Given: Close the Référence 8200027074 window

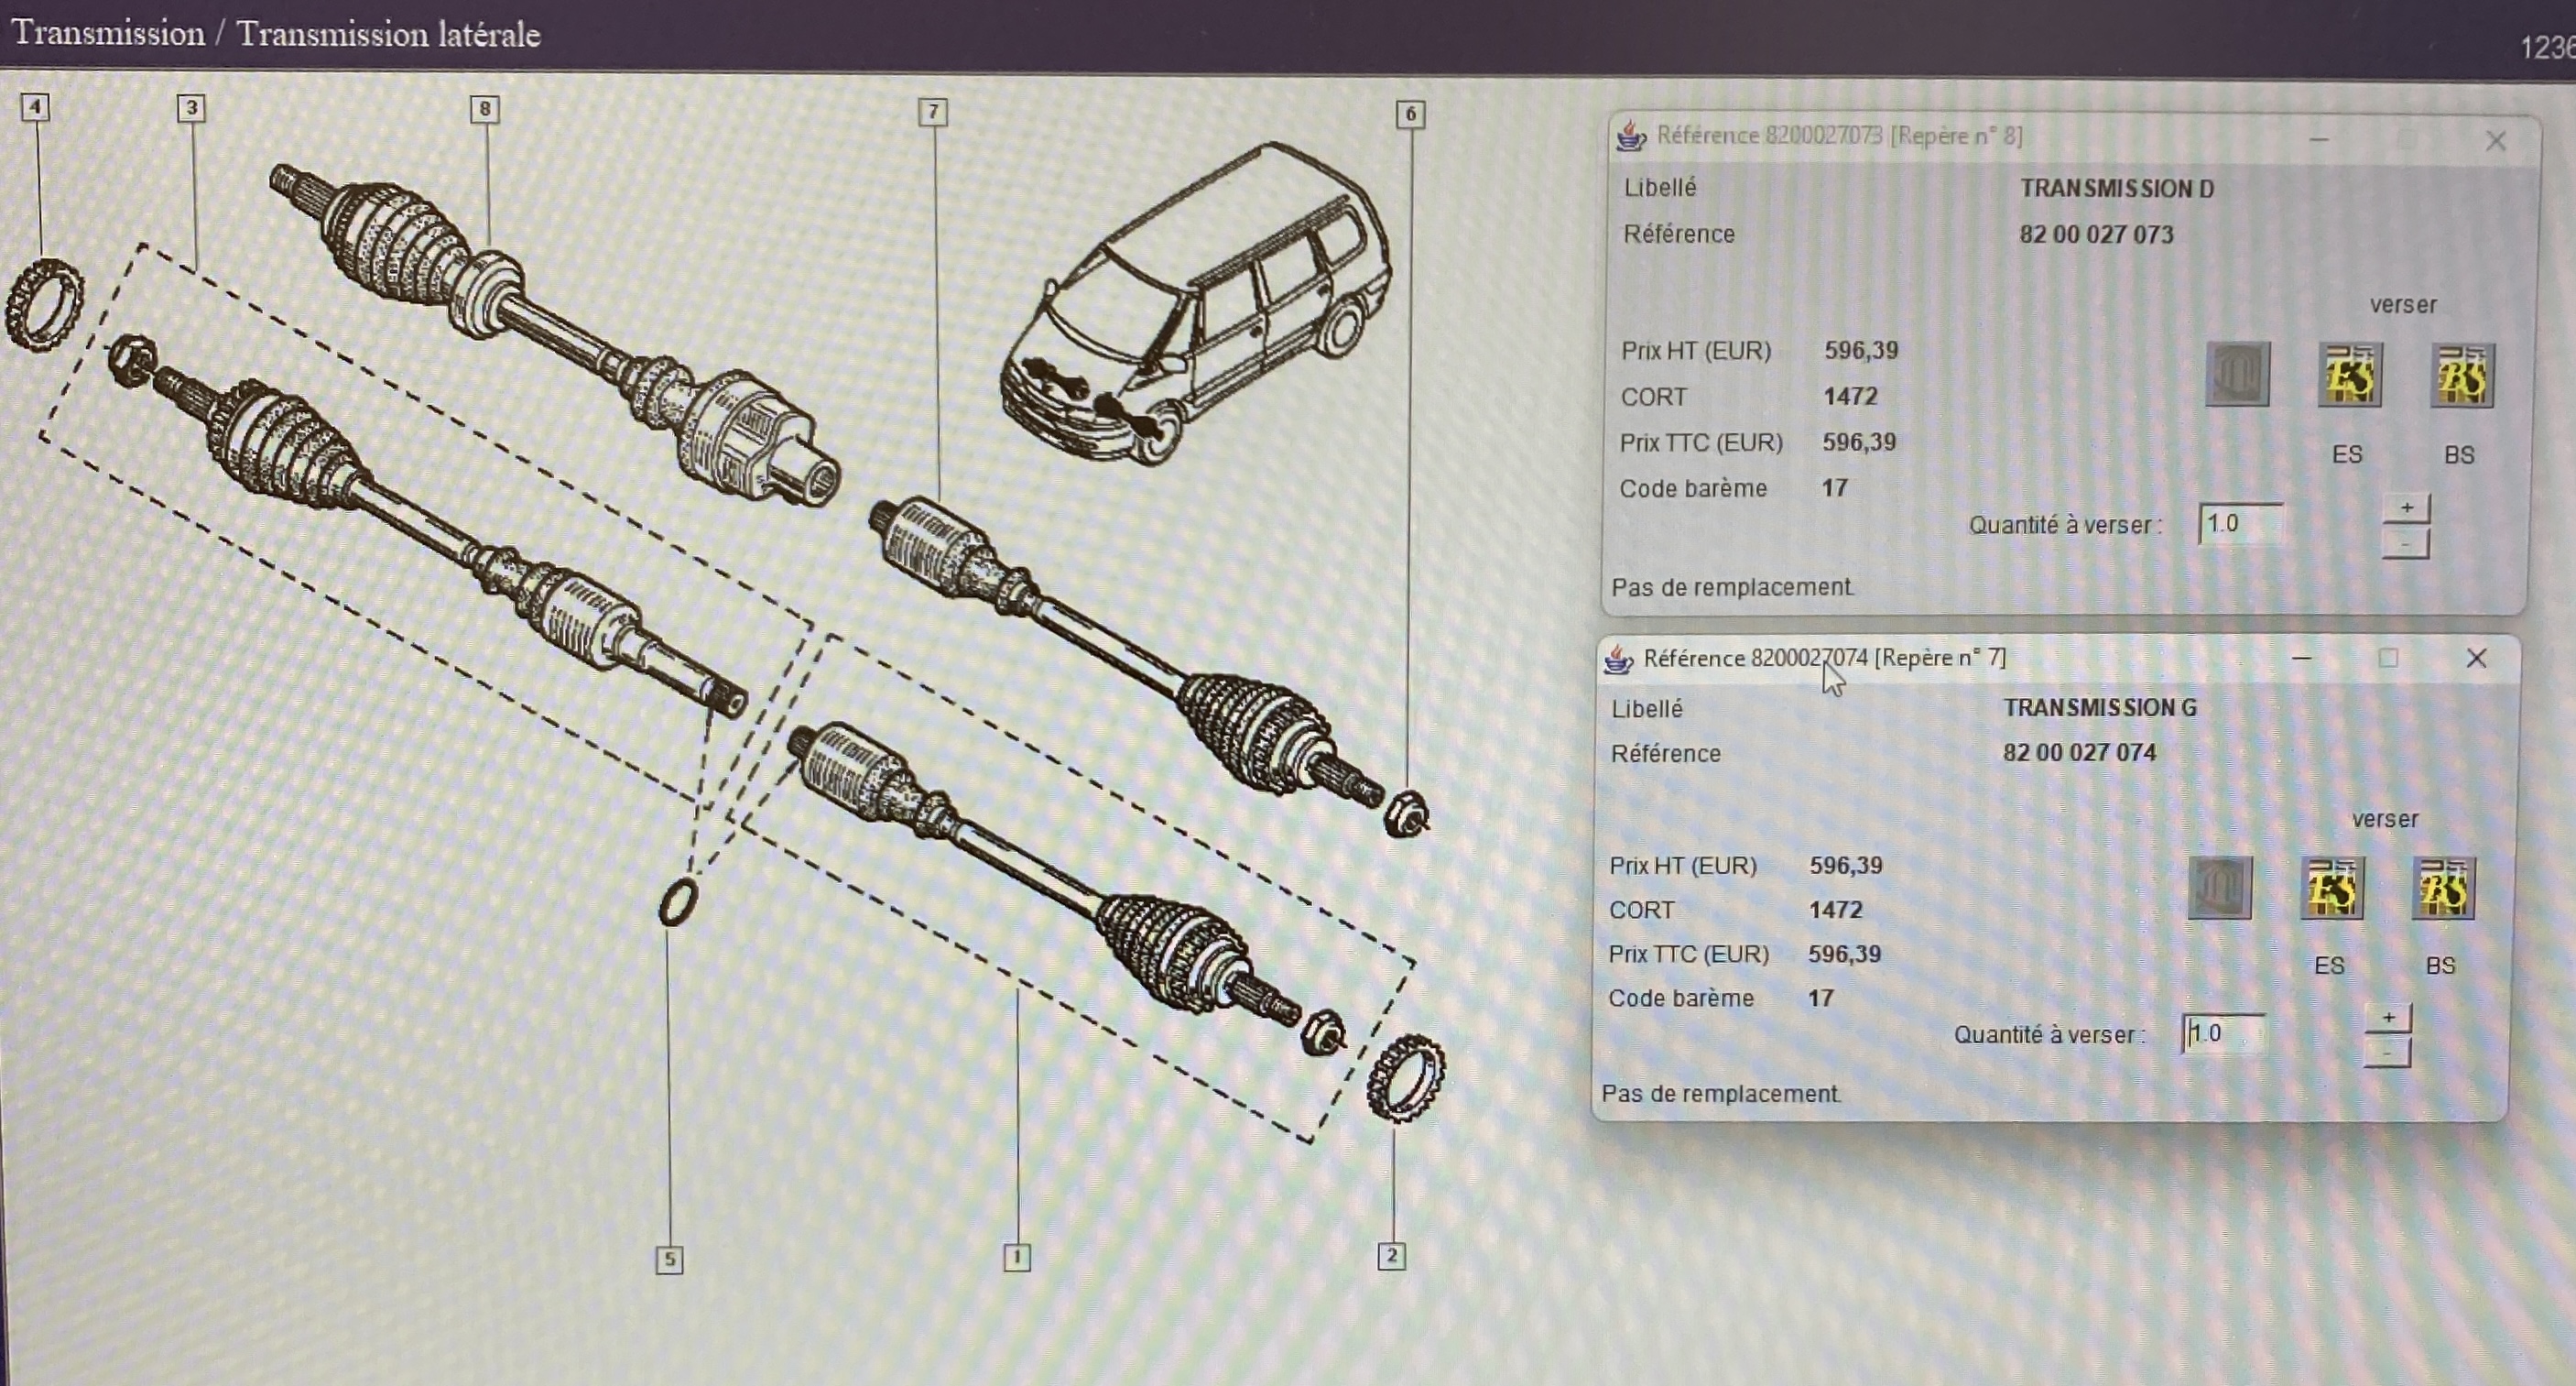Looking at the screenshot, I should click(2476, 658).
